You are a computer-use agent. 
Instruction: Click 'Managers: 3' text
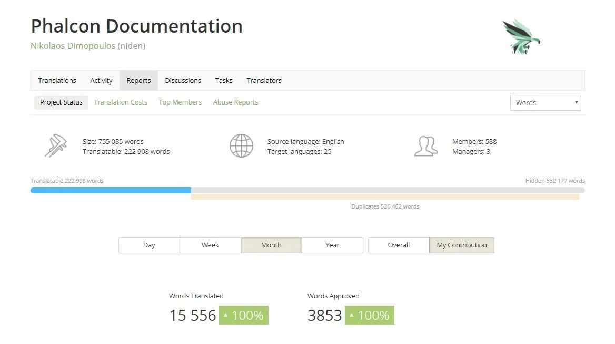coord(471,151)
